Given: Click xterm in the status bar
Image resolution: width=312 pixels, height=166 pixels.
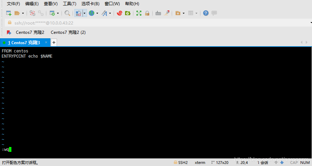Looking at the screenshot, I should 200,163.
